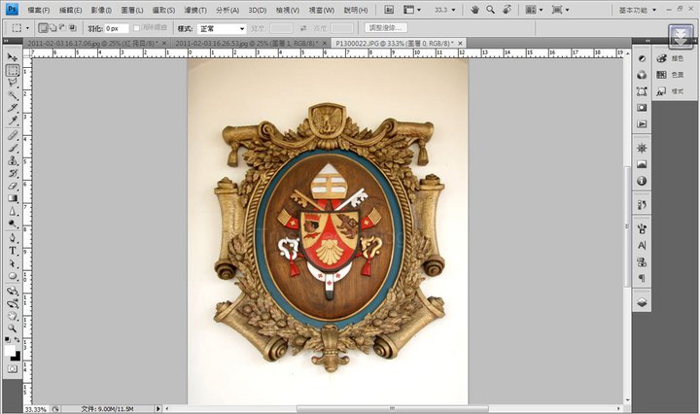Select the Ellipse shape tool
Viewport: 700px width, 414px height.
13,276
